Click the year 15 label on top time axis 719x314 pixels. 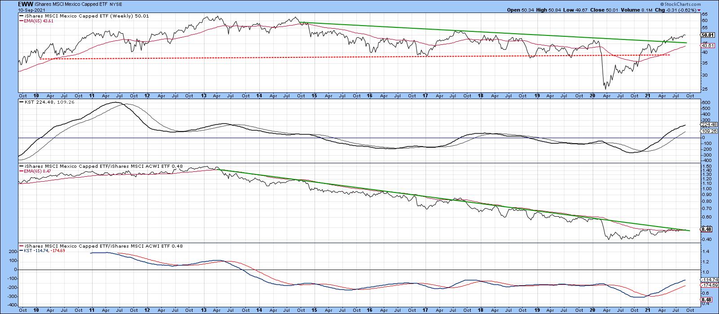coord(315,96)
